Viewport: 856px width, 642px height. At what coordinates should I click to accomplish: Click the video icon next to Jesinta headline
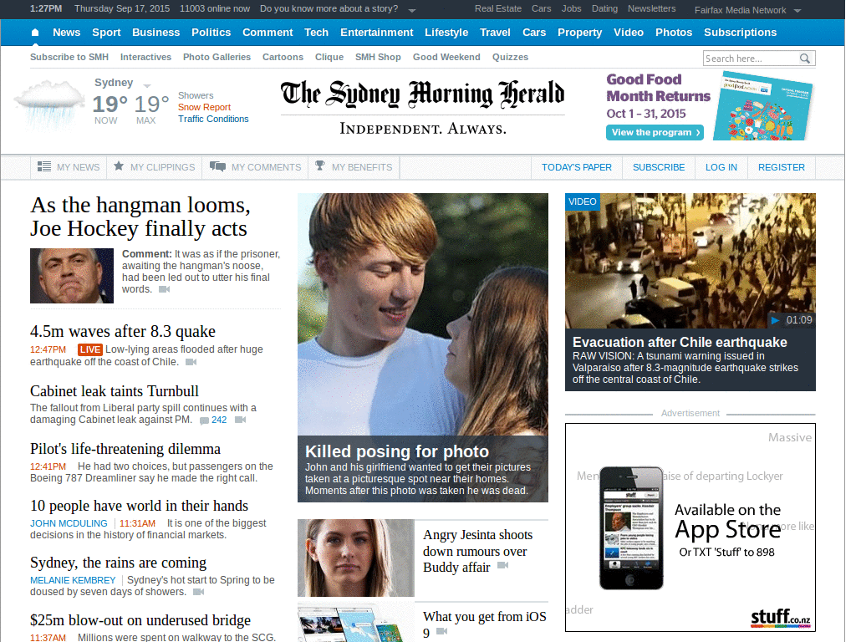pos(502,566)
